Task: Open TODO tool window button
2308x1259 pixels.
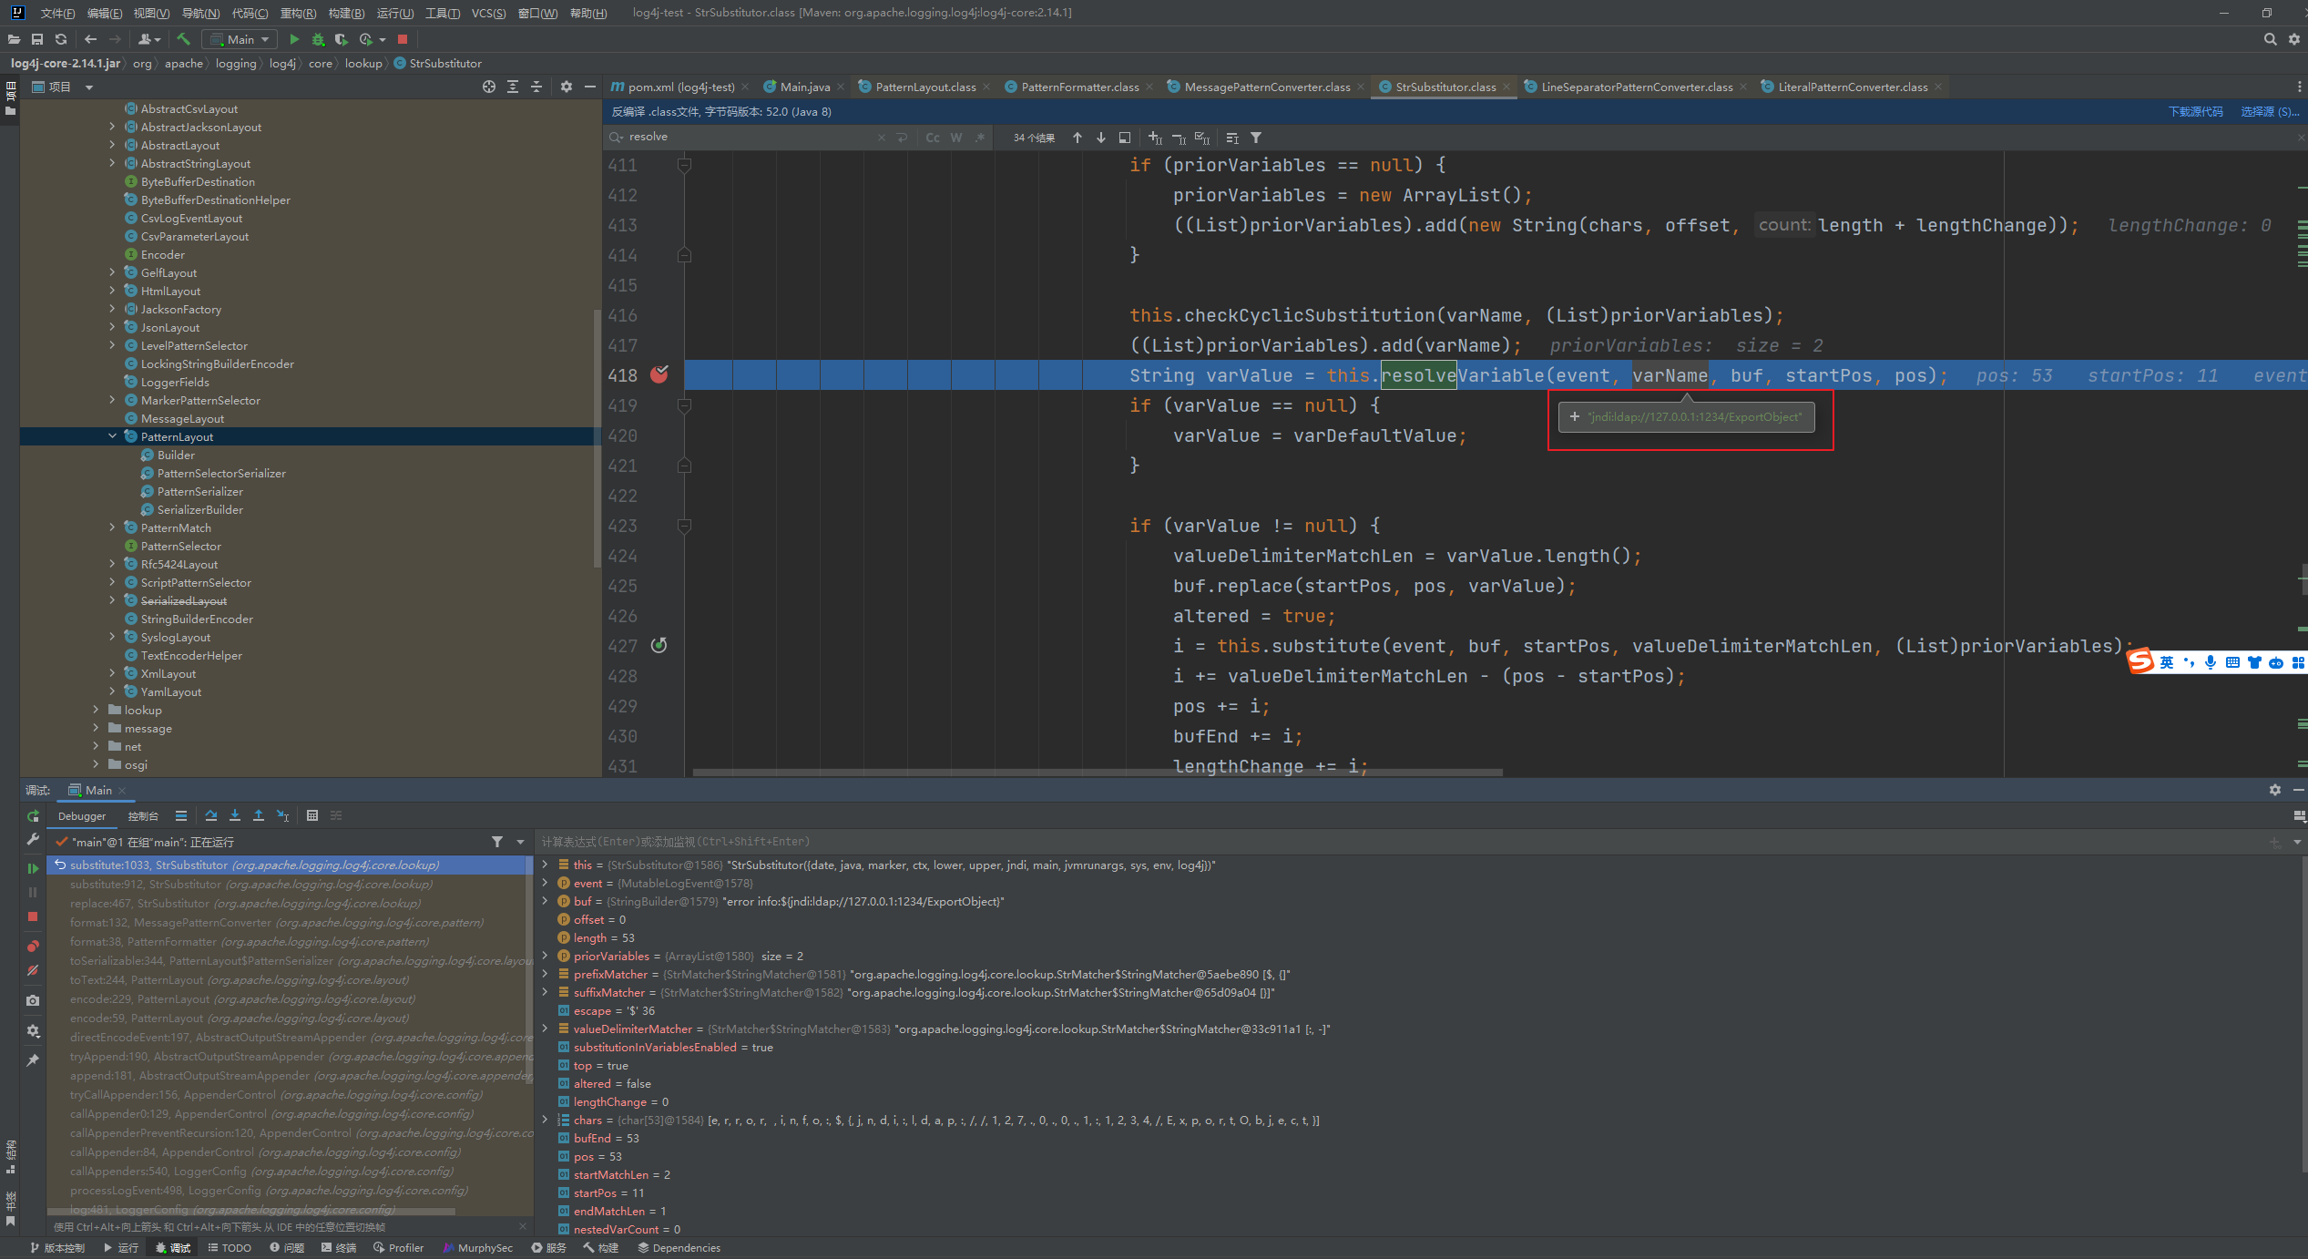Action: tap(230, 1248)
